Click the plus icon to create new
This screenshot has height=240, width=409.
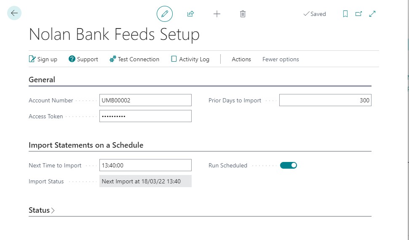(217, 14)
